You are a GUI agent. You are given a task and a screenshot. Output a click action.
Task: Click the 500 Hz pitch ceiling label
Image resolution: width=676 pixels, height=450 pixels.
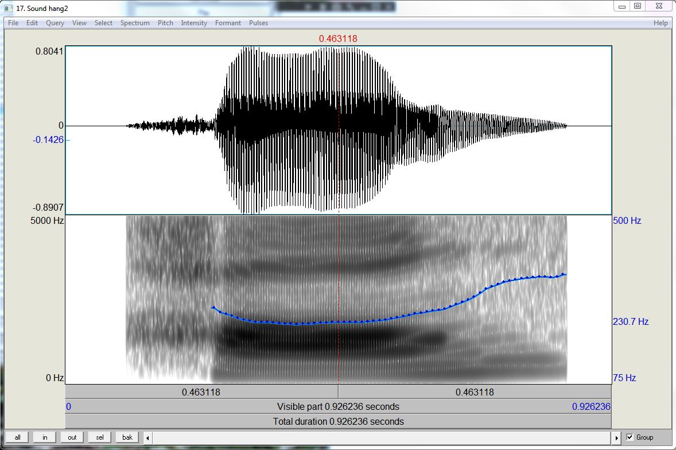(627, 220)
